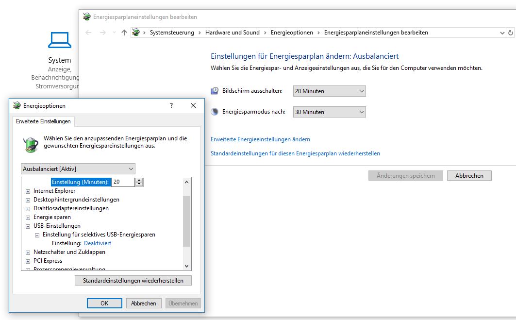This screenshot has height=320, width=516.
Task: Open the Energiesparmodus nach dropdown
Action: [x=329, y=112]
